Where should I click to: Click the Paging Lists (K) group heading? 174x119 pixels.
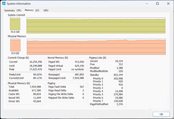[x=98, y=58]
